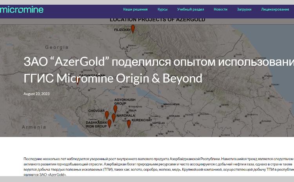Open the Лицензирование menu item
This screenshot has width=294, height=182.
tap(275, 9)
